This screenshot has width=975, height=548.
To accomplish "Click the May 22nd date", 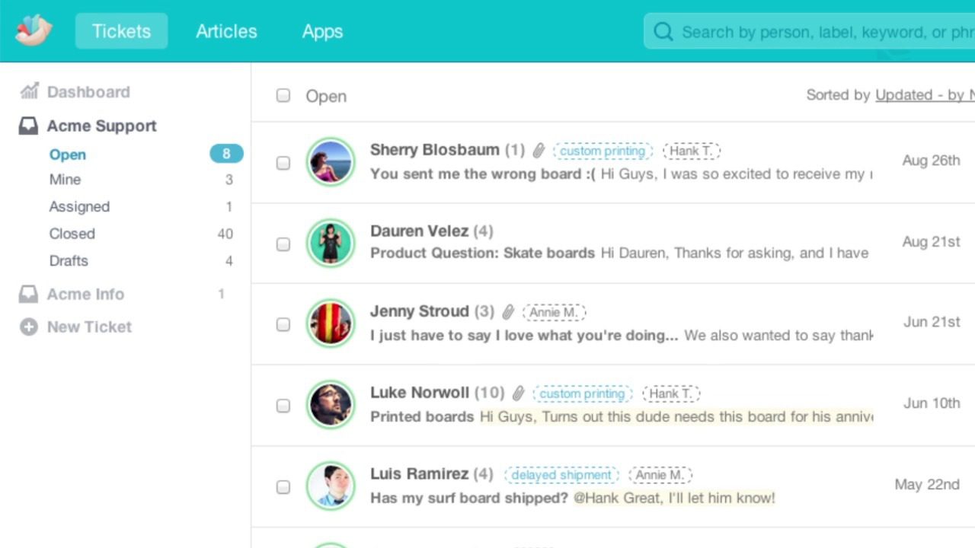I will [927, 485].
